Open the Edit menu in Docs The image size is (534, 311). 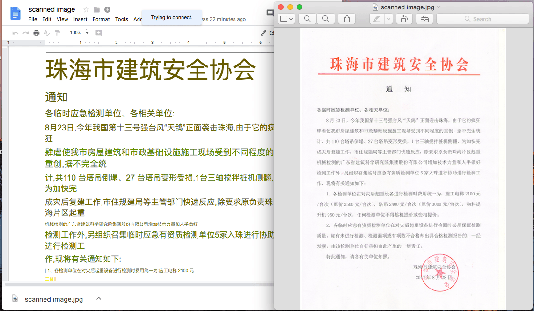47,19
